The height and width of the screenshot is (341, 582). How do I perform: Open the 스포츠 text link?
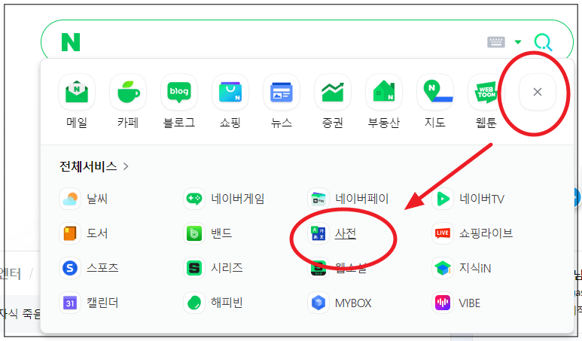102,268
